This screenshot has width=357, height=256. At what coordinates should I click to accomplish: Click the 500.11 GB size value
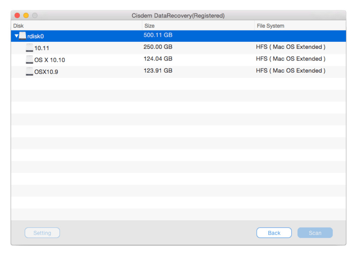(x=158, y=35)
